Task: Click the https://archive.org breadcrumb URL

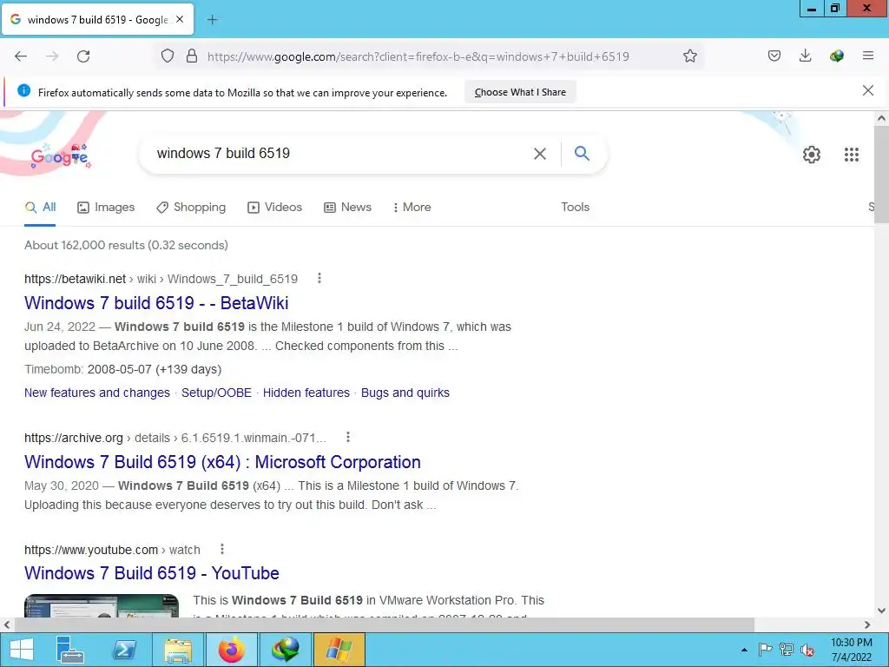Action: [74, 438]
